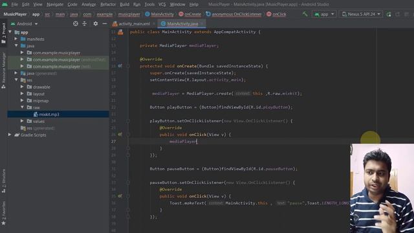Open the VCS menu
The height and width of the screenshot is (233, 414).
[162, 5]
